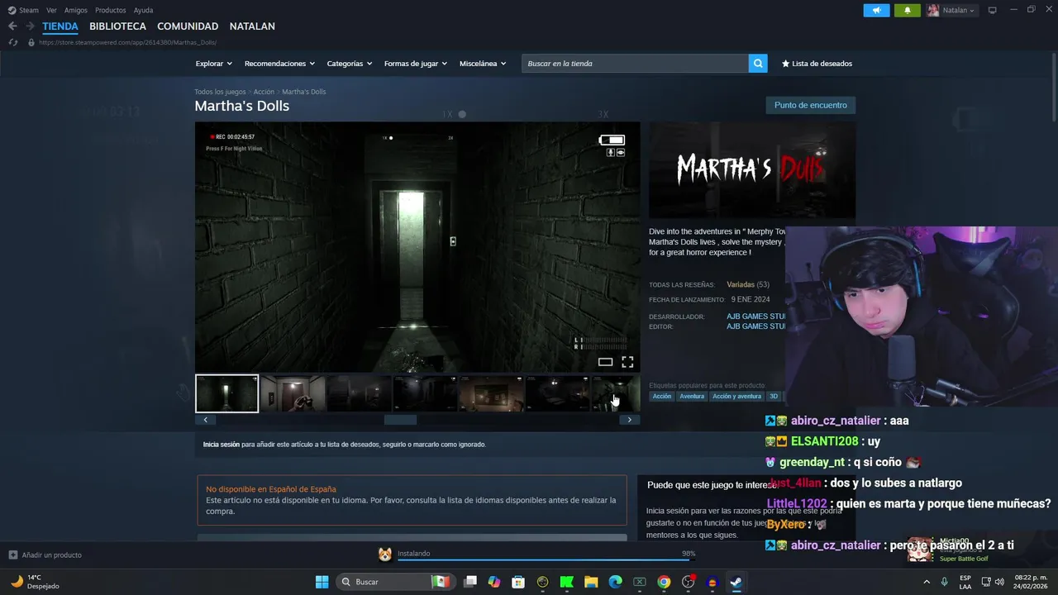Click Añadir un producto
Viewport: 1058px width, 595px height.
tap(51, 555)
